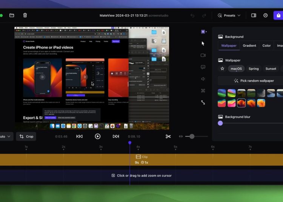Click the purple export share button
Viewport: 283px width, 202px height.
(278, 15)
